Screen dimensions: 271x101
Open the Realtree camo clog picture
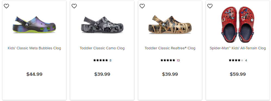170,25
